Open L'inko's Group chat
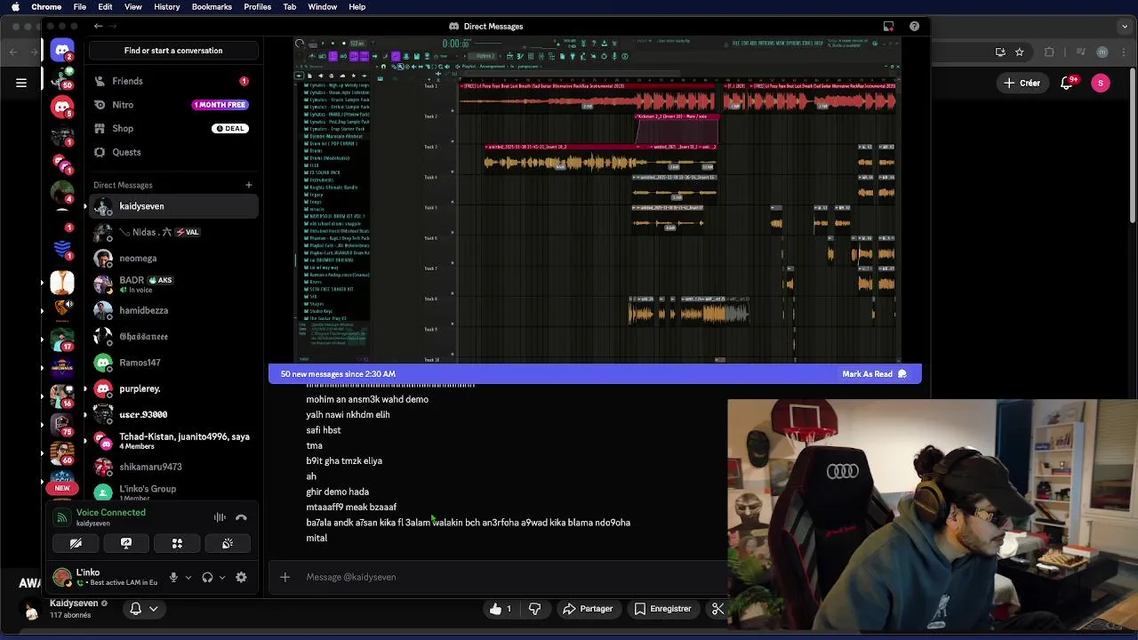1138x640 pixels. pyautogui.click(x=173, y=492)
